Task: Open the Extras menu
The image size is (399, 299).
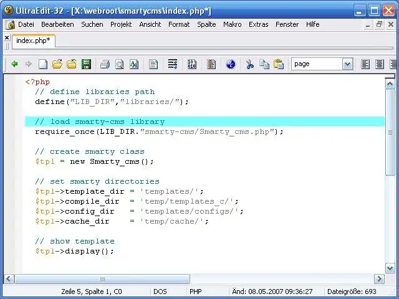Action: click(258, 24)
